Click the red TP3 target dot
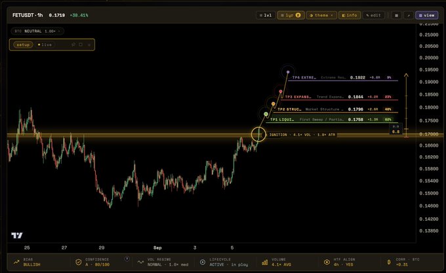Viewport: 446px width, 273px height. 281,92
